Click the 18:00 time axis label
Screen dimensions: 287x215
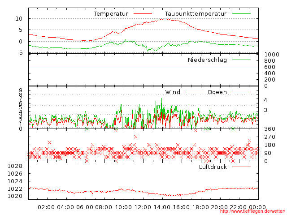[x=200, y=207]
